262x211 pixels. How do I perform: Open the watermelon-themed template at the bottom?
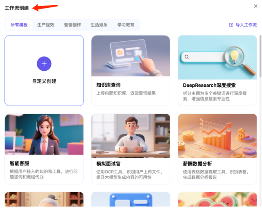pyautogui.click(x=217, y=199)
